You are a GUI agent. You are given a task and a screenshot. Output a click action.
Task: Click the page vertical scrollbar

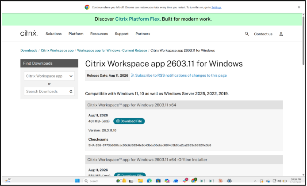point(303,40)
